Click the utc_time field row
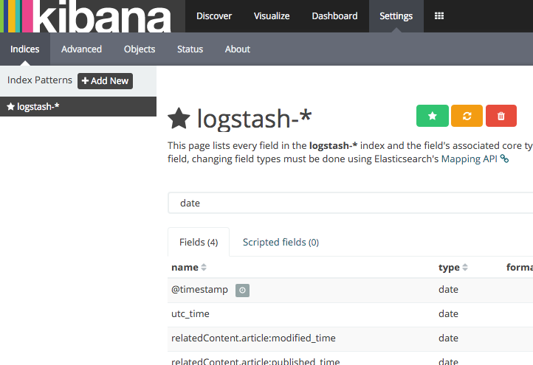The image size is (533, 365). pyautogui.click(x=350, y=314)
